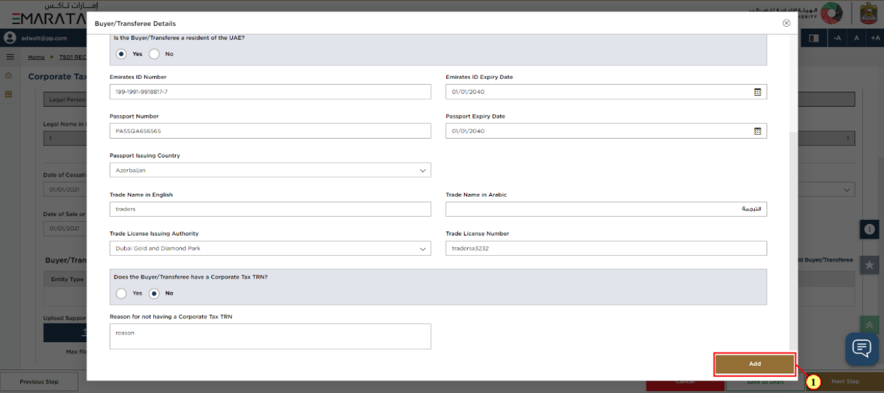Image resolution: width=884 pixels, height=393 pixels.
Task: Reset font size with A
Action: point(856,38)
